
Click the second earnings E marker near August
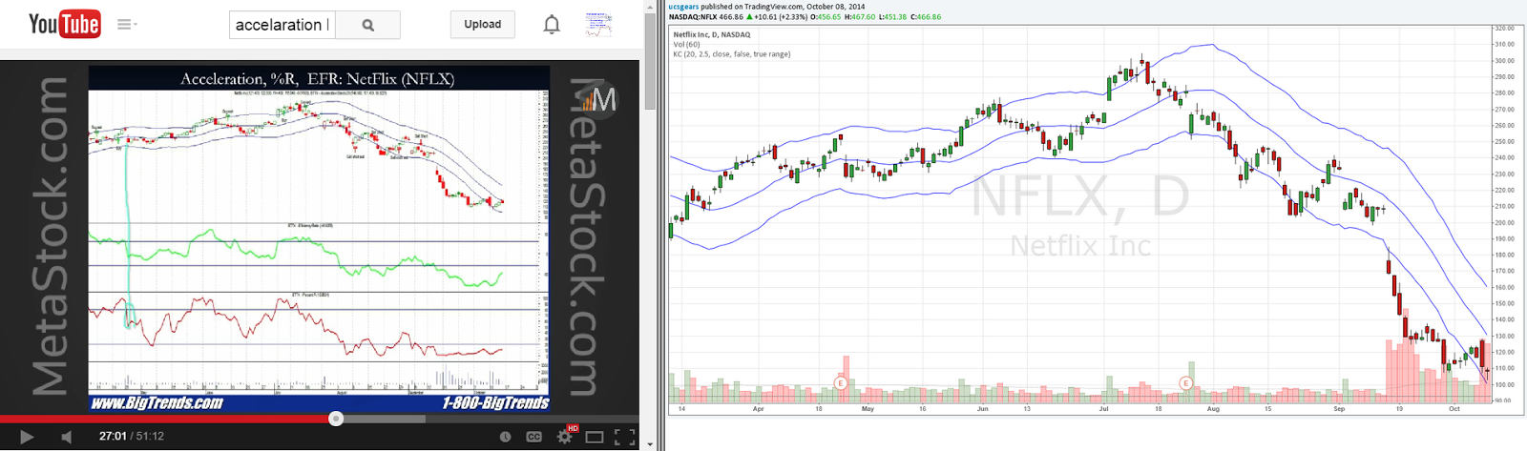1186,383
